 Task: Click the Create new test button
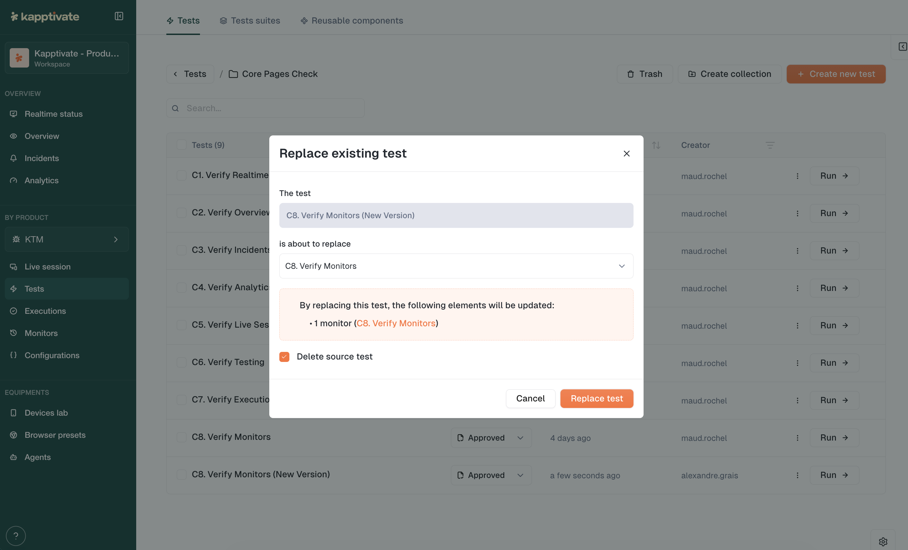point(836,74)
